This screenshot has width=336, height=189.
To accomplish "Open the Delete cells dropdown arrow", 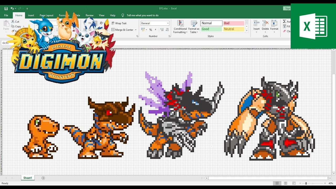I will click(265, 32).
